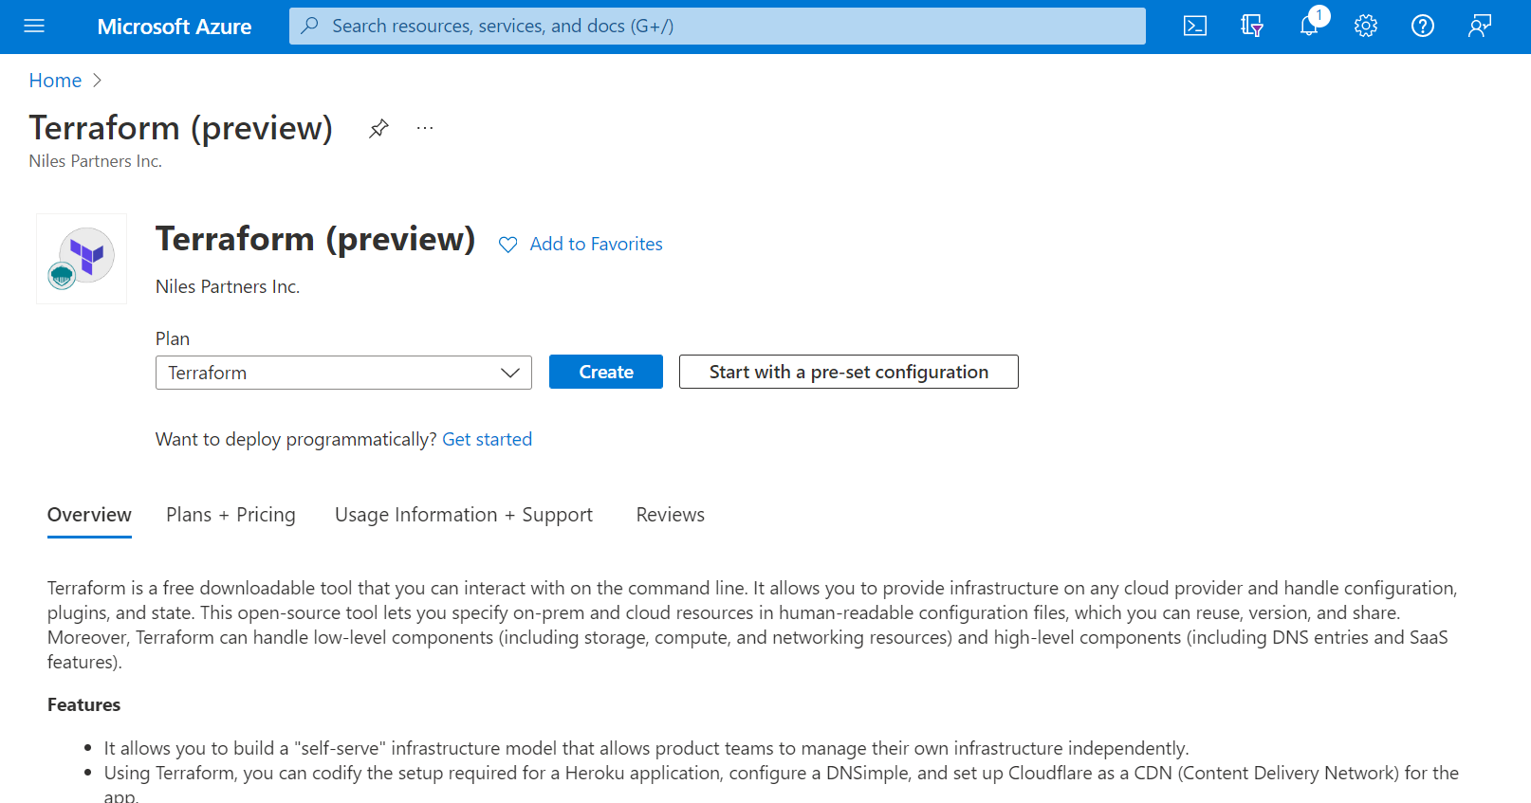Open the hamburger portal menu

click(x=34, y=26)
